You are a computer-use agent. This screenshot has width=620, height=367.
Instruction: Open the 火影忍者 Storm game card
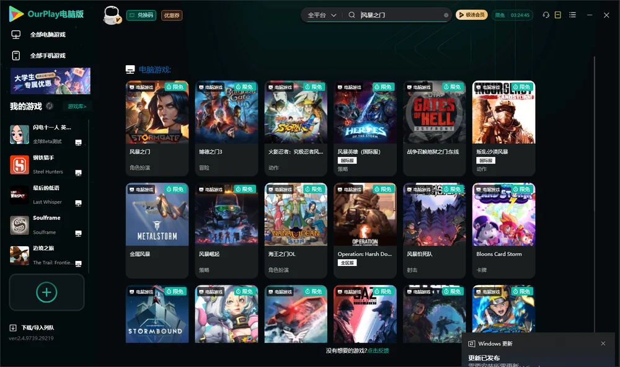click(x=296, y=128)
